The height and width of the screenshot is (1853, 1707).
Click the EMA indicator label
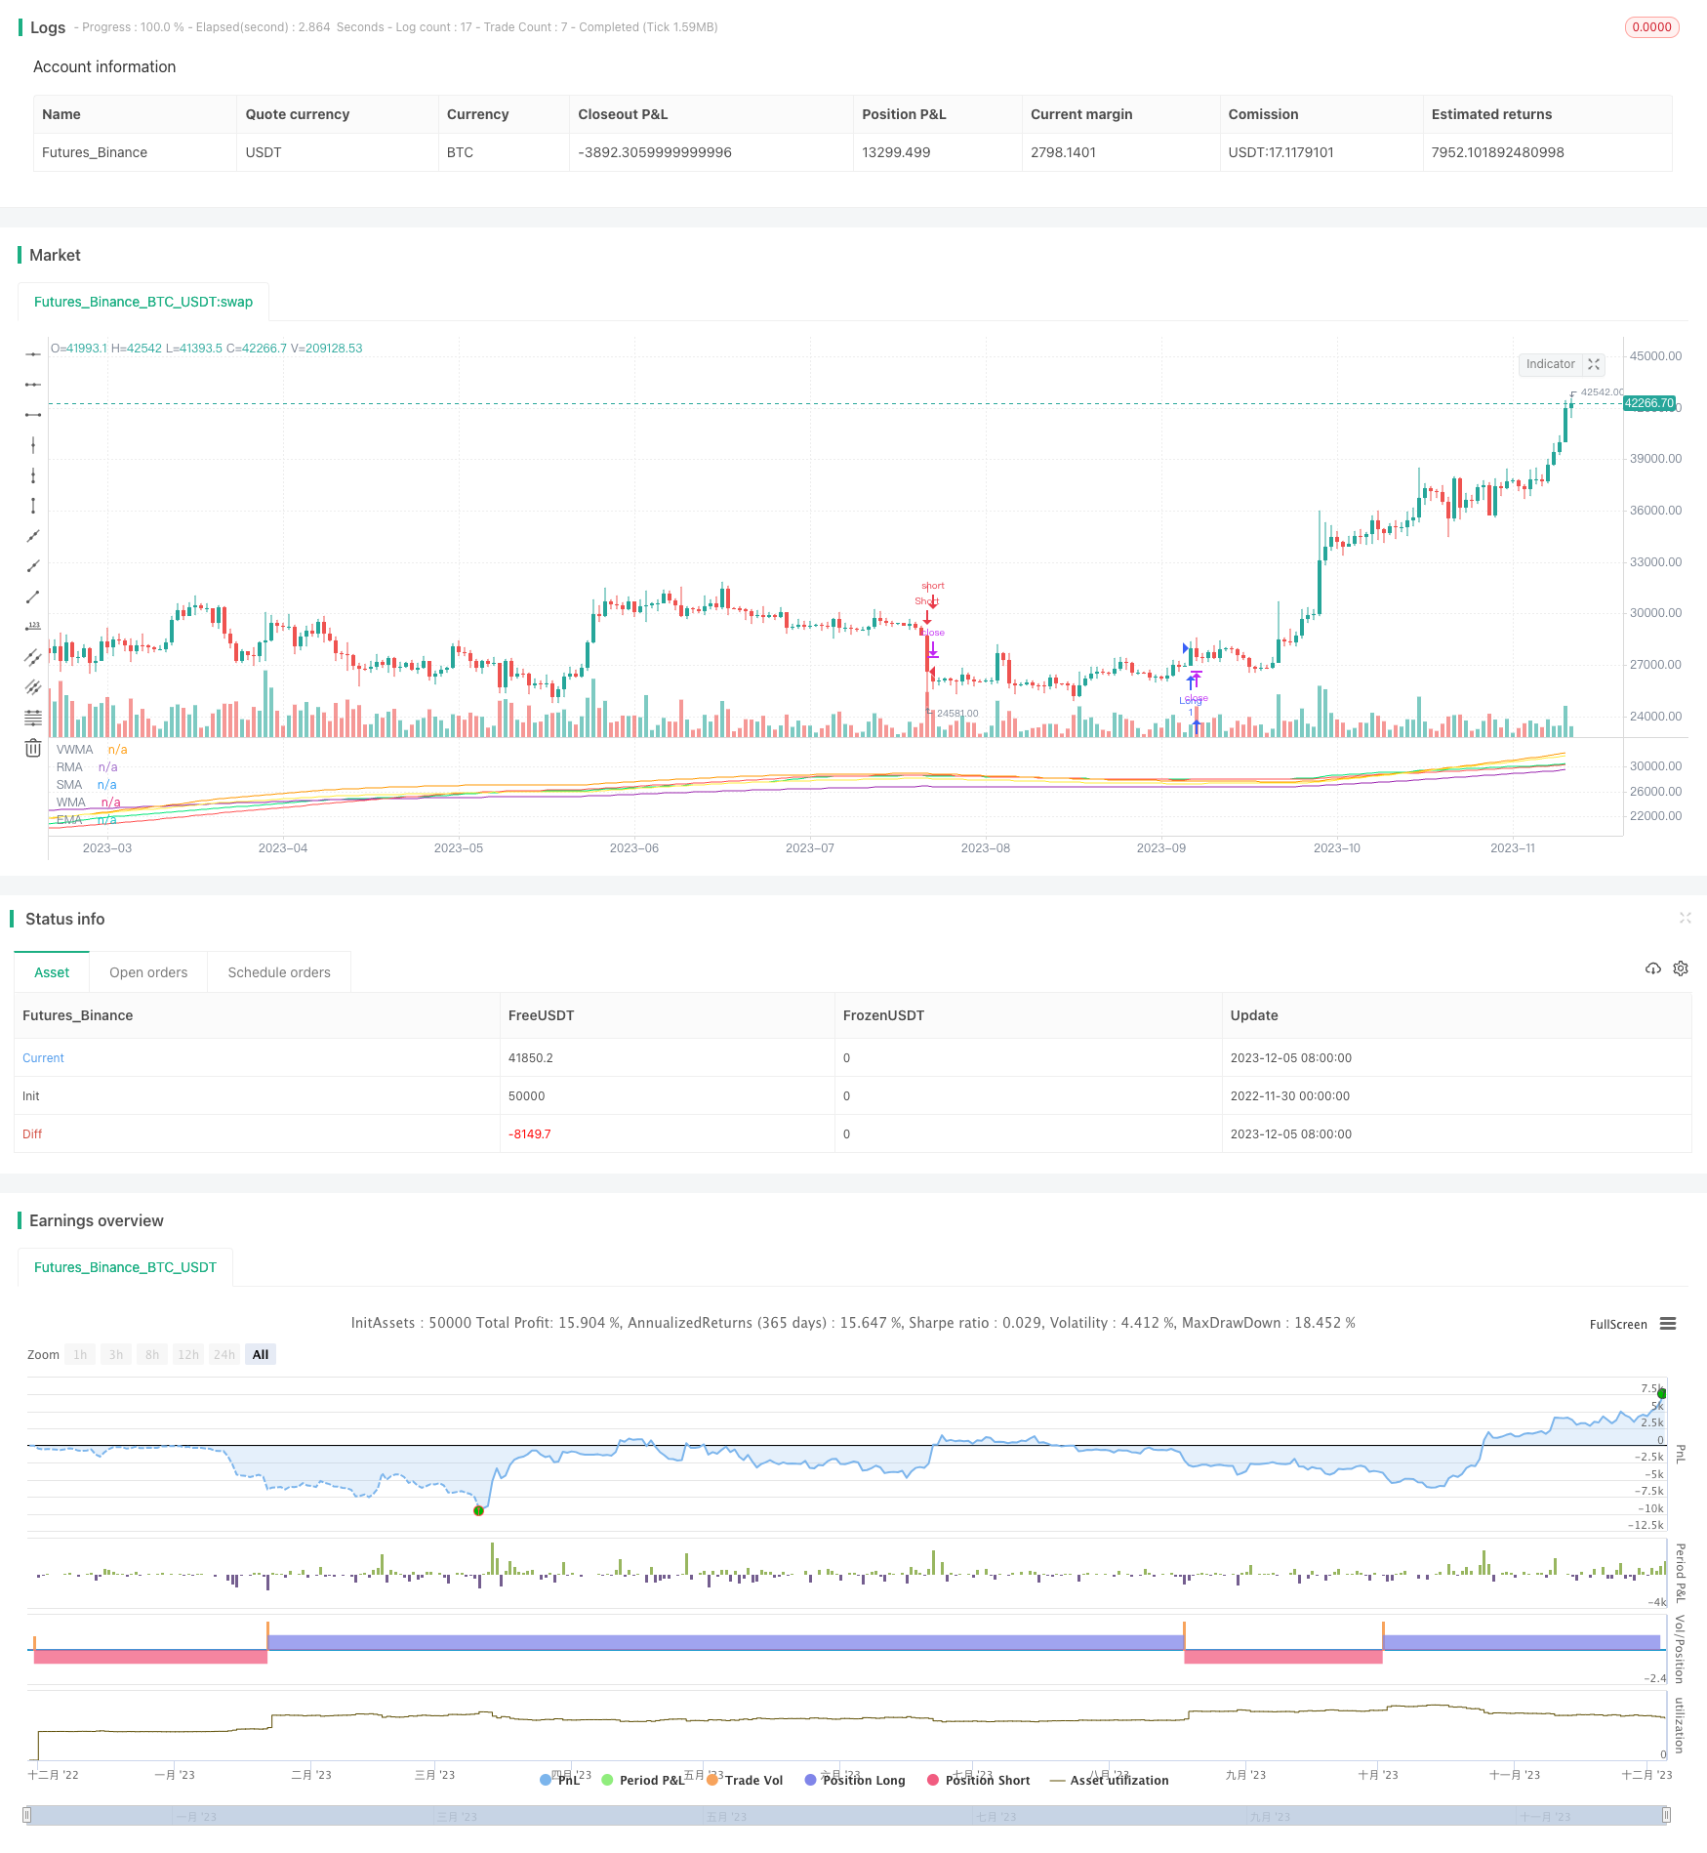pyautogui.click(x=69, y=820)
